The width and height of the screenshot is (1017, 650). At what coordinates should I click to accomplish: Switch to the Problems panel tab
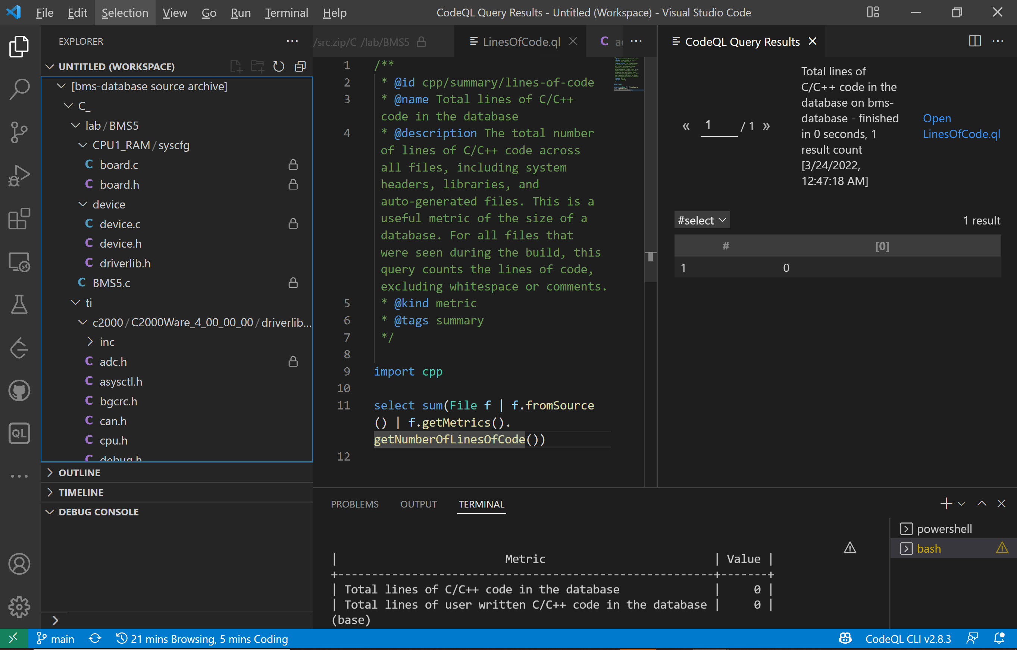pyautogui.click(x=355, y=505)
